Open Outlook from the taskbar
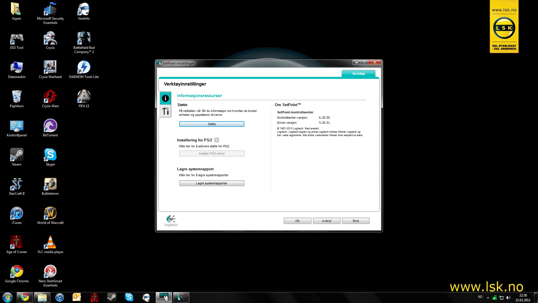The width and height of the screenshot is (538, 303). click(77, 297)
